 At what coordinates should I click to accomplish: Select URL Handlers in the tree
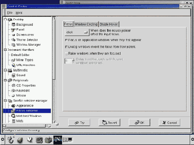[x=26, y=65]
